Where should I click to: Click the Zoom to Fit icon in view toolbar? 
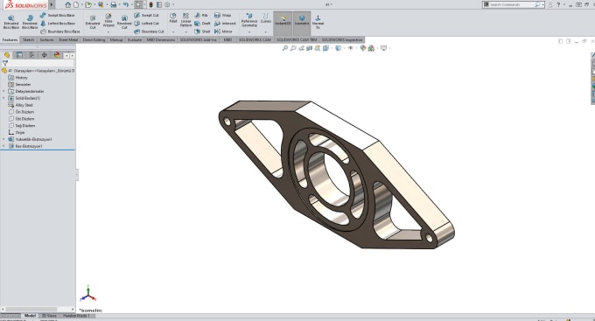point(285,48)
